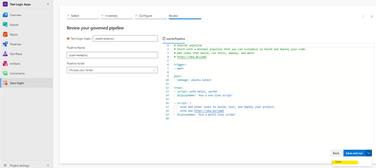
Task: Open the Test Plans flask icon
Action: [5, 54]
